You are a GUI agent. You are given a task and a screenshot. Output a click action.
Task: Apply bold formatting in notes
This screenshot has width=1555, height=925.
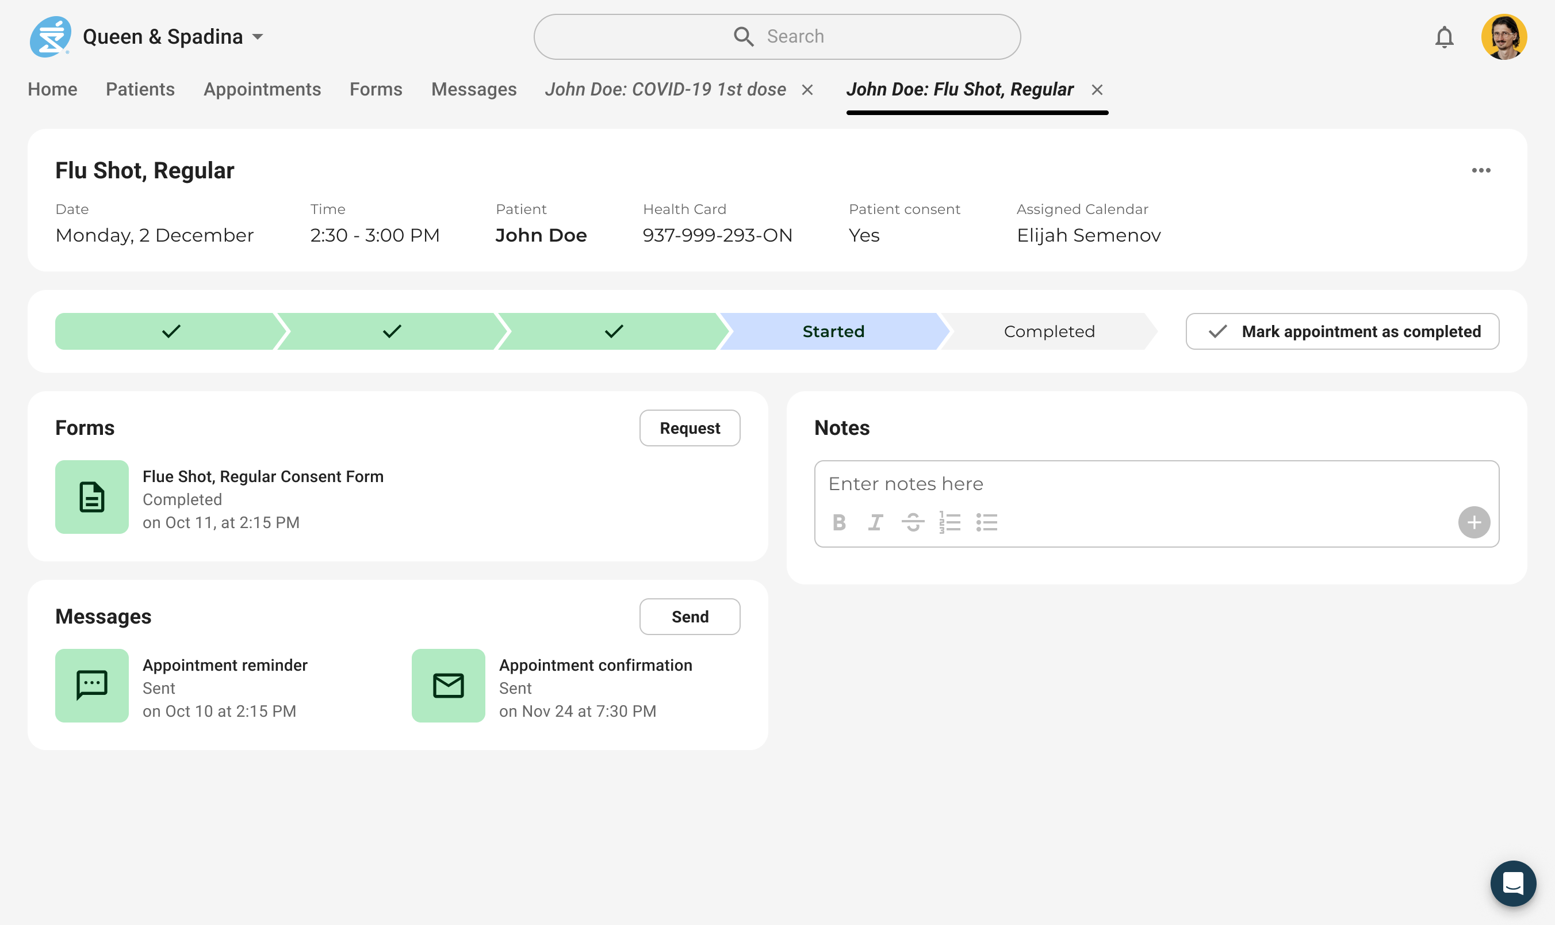(839, 522)
